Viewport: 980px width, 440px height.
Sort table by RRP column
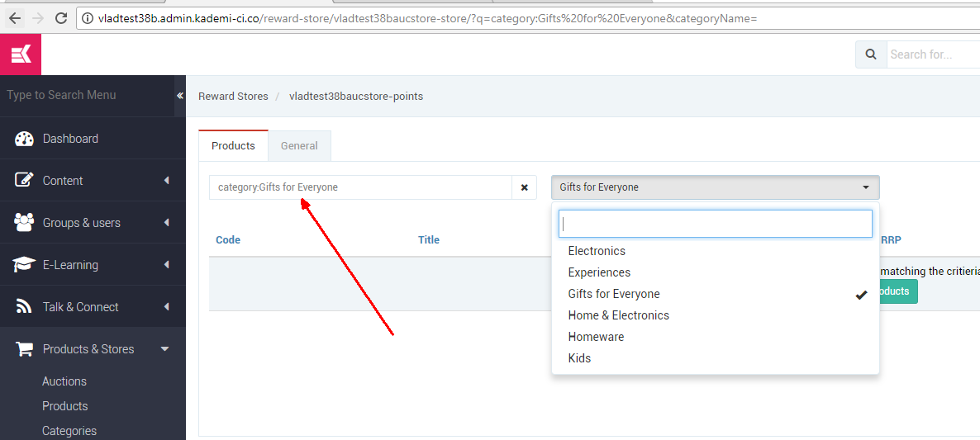coord(891,239)
